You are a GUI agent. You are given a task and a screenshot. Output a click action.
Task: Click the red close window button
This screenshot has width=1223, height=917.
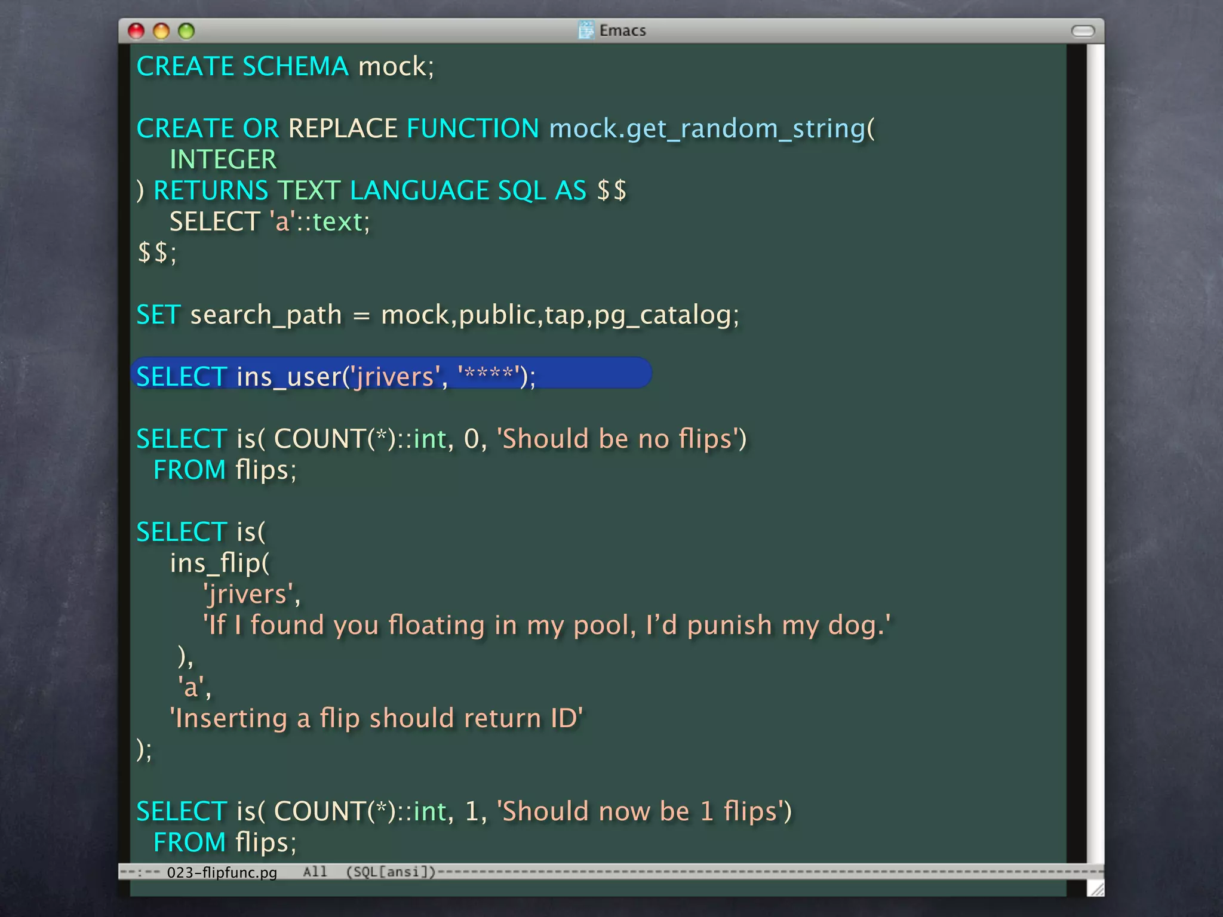pos(136,30)
